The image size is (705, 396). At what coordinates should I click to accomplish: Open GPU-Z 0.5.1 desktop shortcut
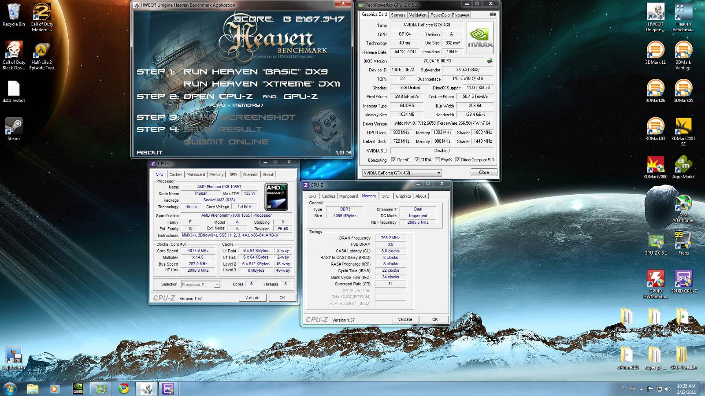(x=655, y=244)
